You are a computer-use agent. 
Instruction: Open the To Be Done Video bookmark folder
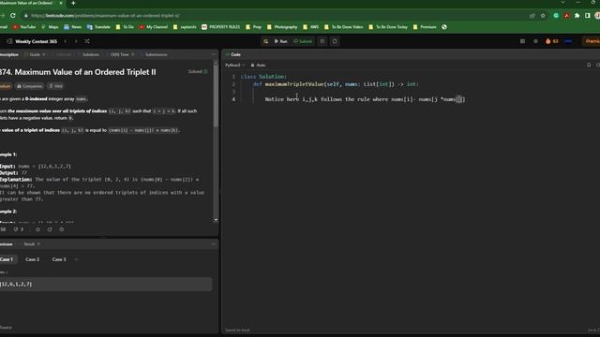[x=344, y=27]
